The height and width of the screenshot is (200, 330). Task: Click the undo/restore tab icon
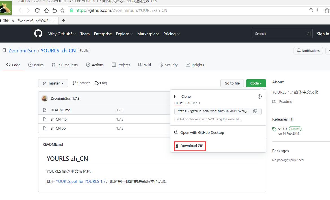[55, 10]
